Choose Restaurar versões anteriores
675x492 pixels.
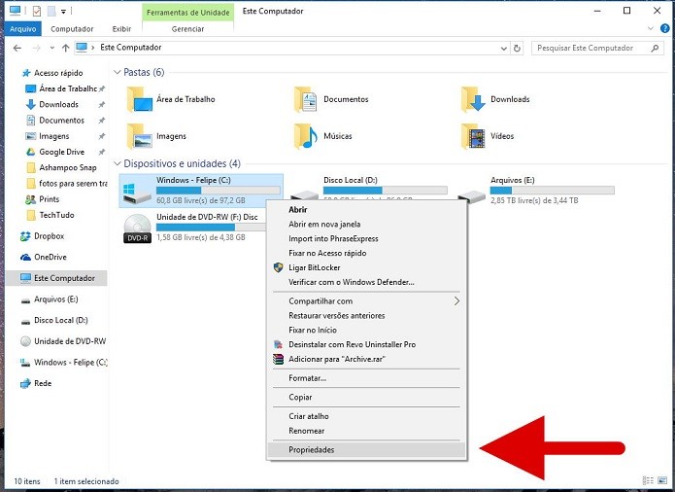(366, 316)
